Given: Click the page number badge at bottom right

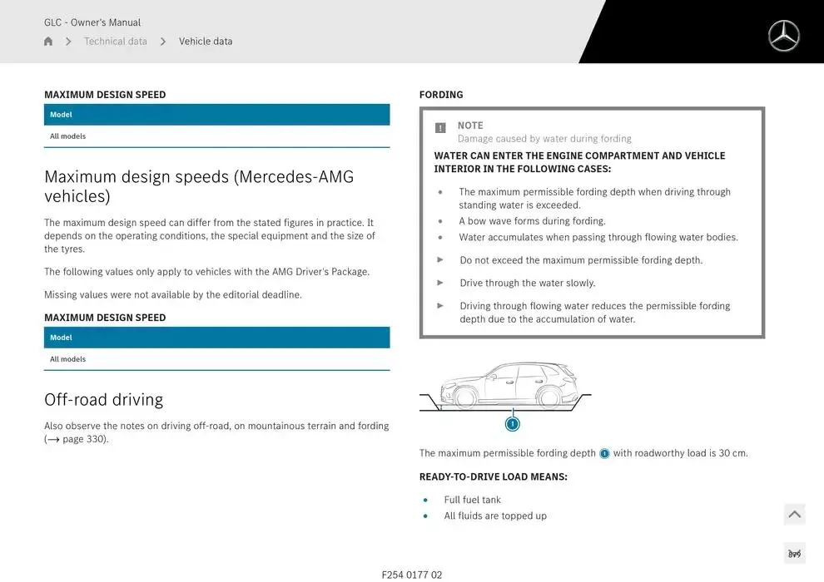Looking at the screenshot, I should [794, 554].
